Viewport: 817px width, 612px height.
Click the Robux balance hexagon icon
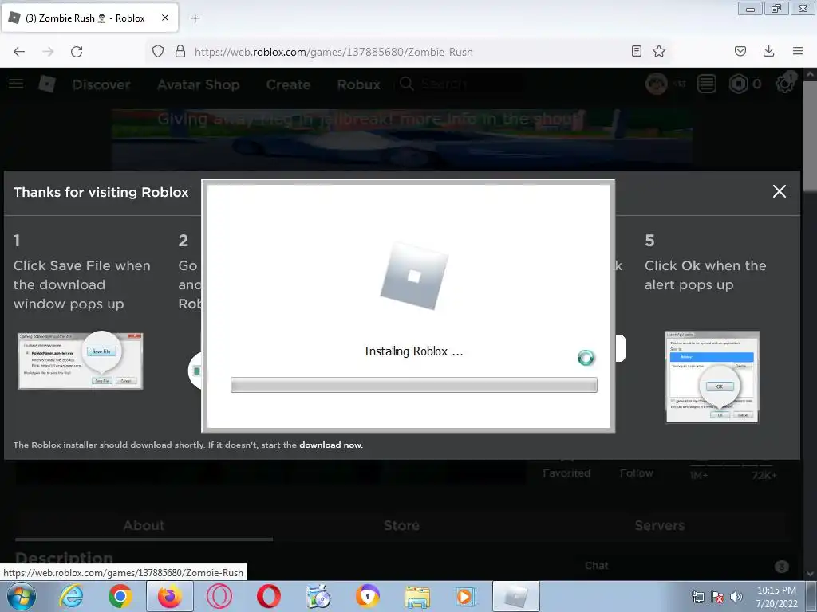[738, 84]
